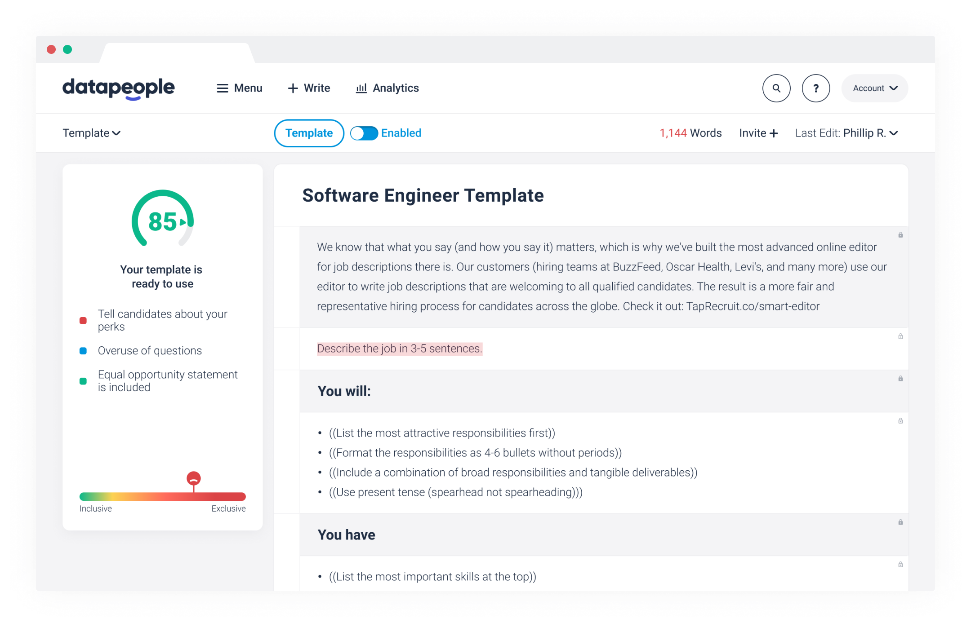
Task: Click the search magnifier icon
Action: (776, 88)
